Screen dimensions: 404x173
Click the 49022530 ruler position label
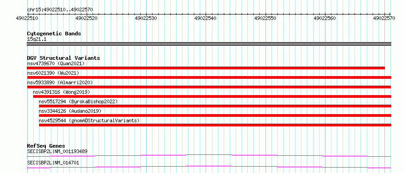[x=146, y=18]
